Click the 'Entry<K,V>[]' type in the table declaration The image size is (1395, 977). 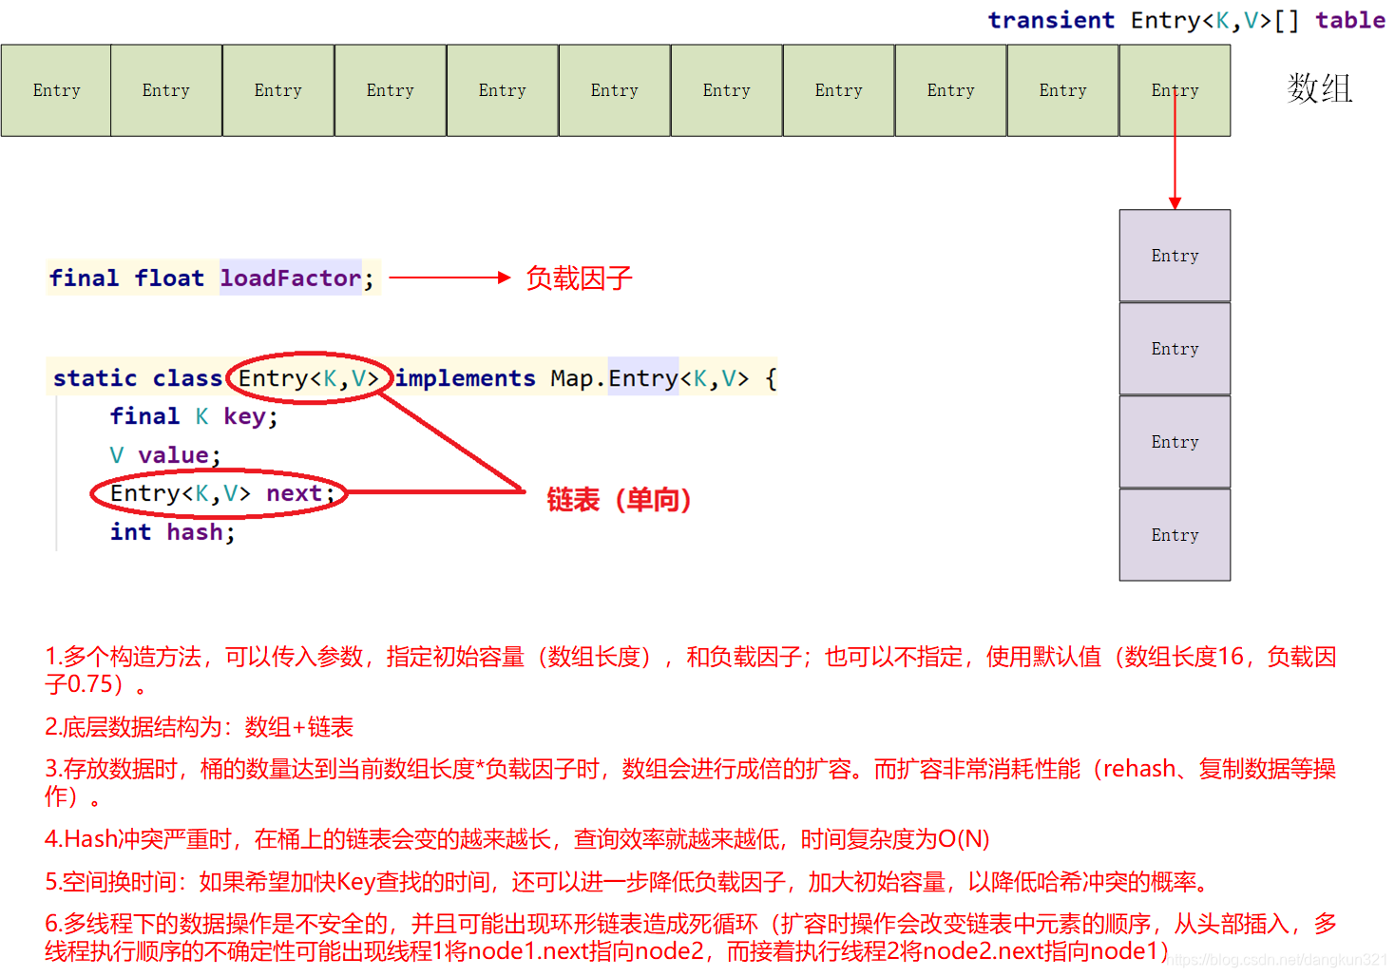[1214, 20]
